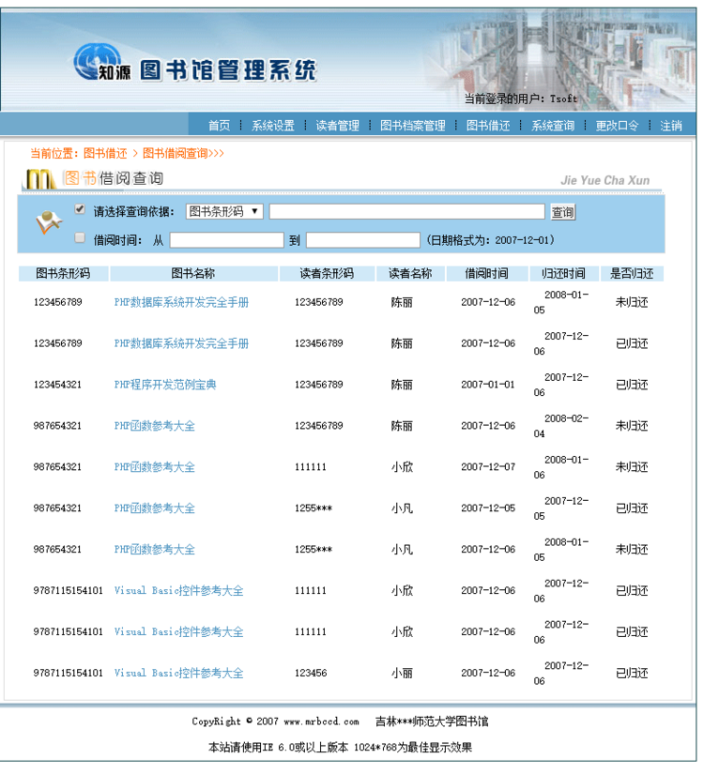
Task: Click the 到 end date input field
Action: click(x=363, y=240)
